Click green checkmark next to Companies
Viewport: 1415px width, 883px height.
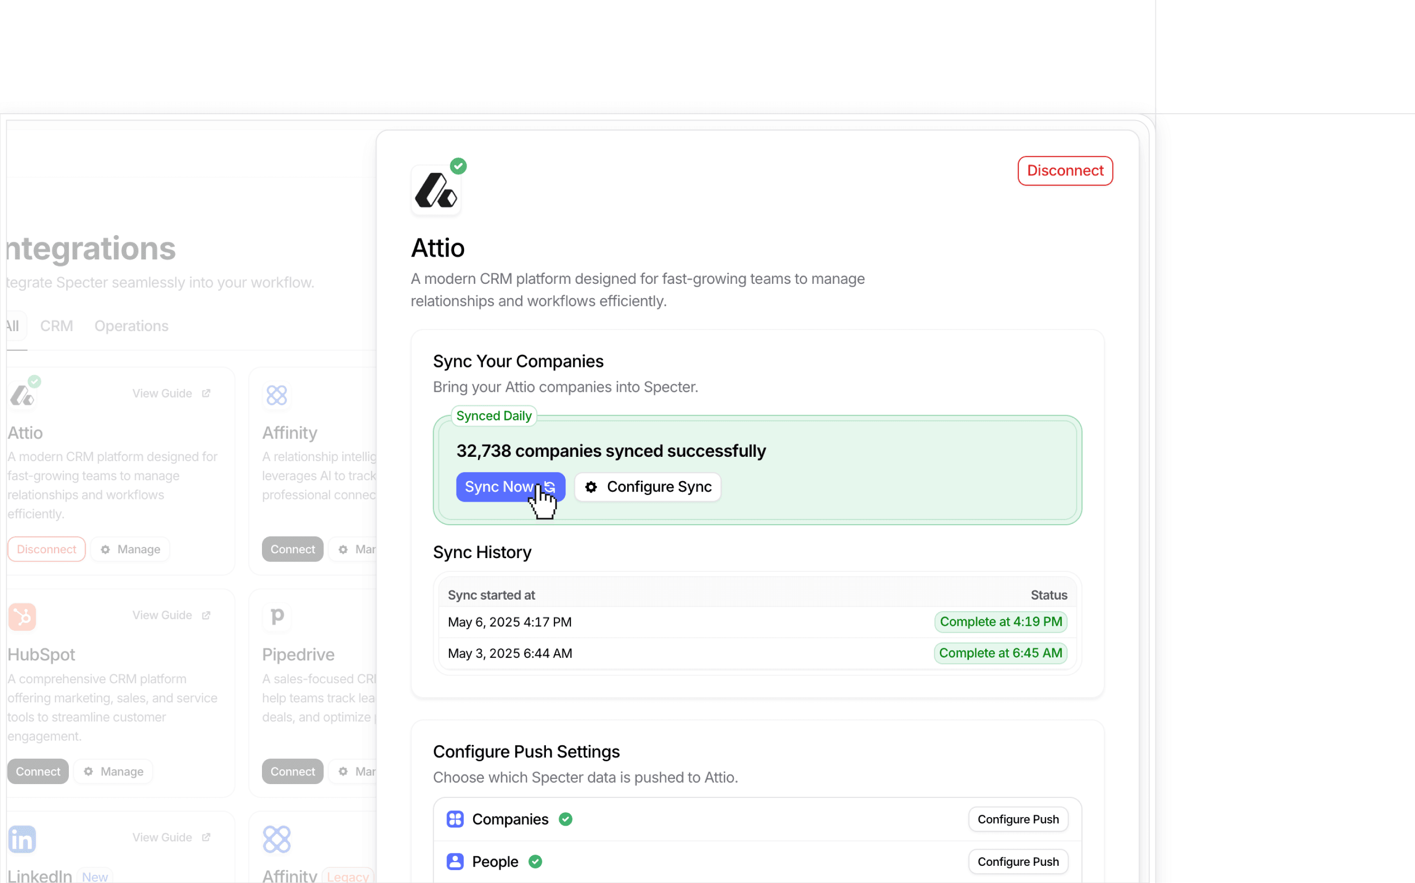point(565,819)
